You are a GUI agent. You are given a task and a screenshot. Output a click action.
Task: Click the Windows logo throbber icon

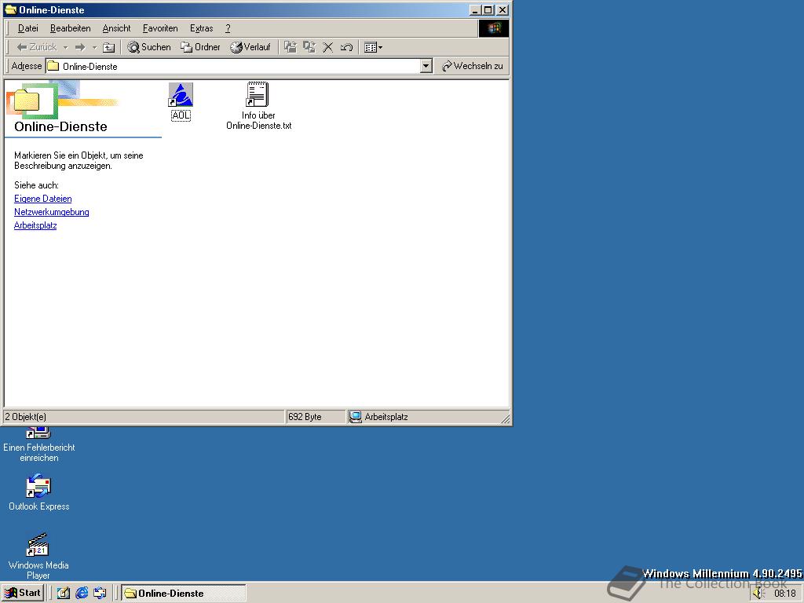coord(494,28)
